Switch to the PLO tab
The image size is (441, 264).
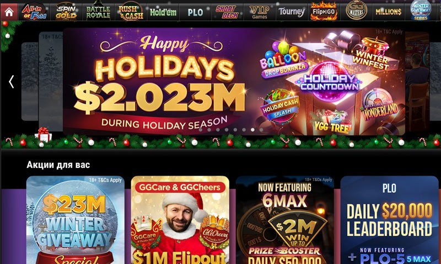coord(195,12)
